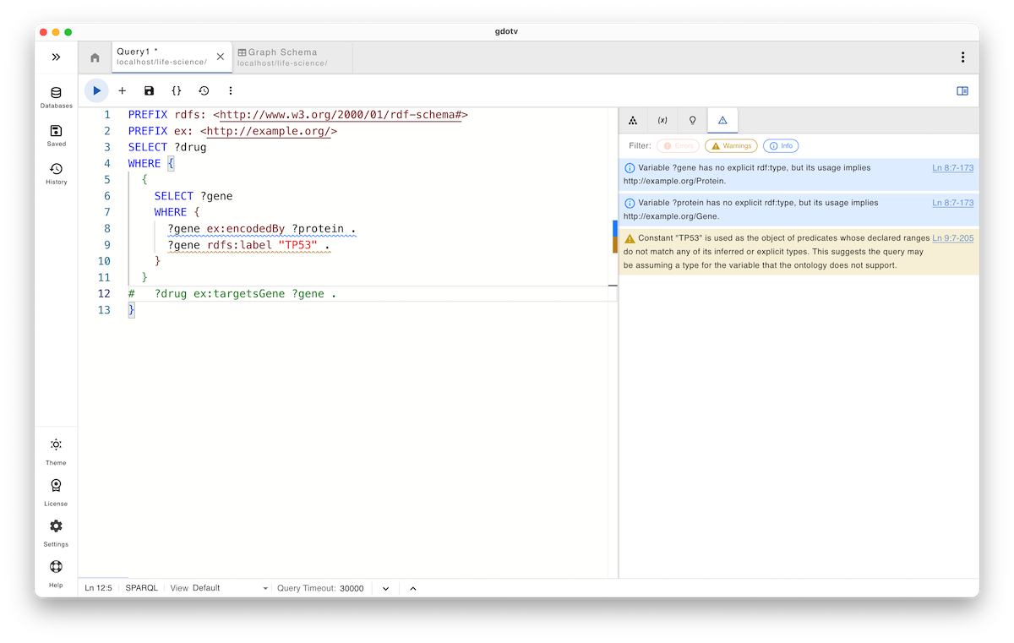
Task: Open the graph structure tab
Action: click(633, 120)
